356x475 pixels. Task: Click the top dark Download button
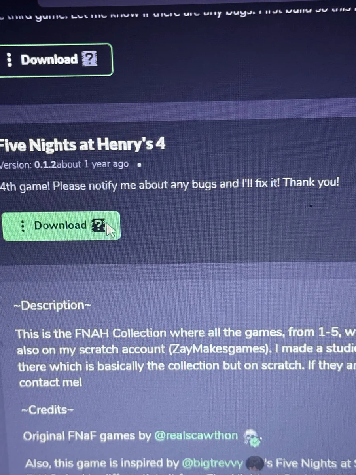(x=55, y=60)
